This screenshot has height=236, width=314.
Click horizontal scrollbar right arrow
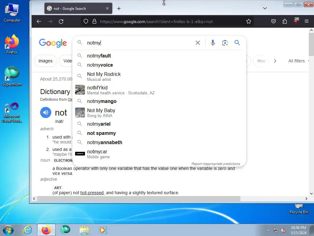click(x=306, y=199)
